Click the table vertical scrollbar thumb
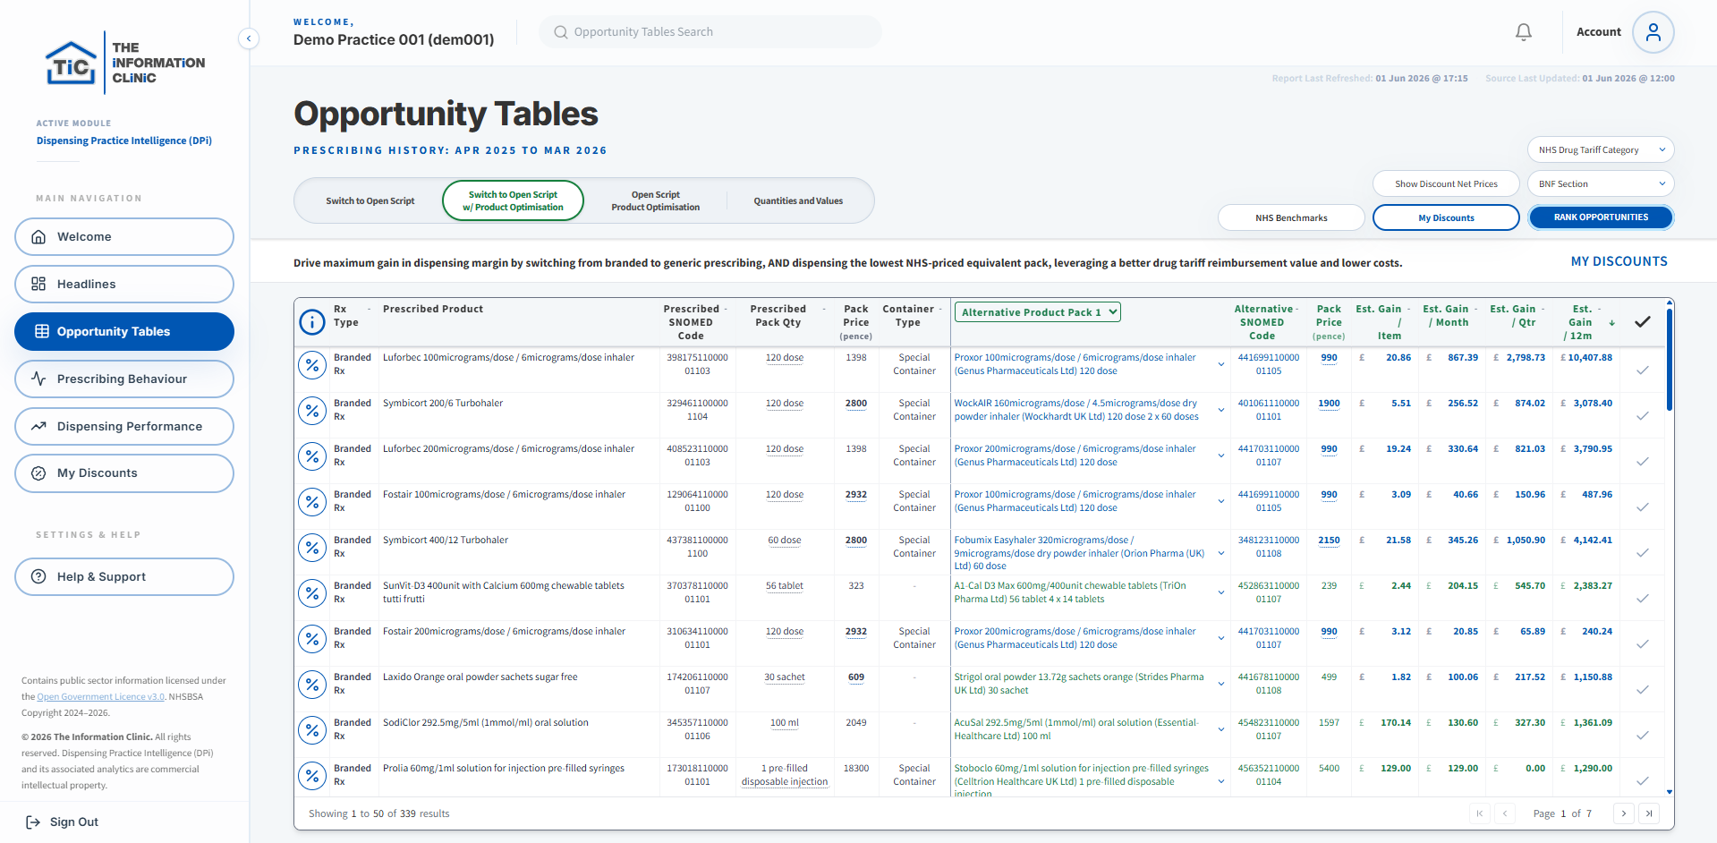Viewport: 1717px width, 843px height. [x=1669, y=358]
